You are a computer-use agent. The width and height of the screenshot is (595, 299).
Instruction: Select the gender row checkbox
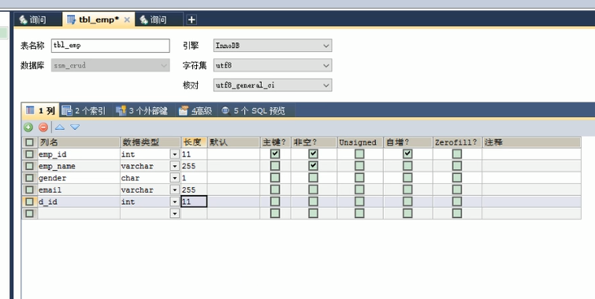[x=29, y=178]
